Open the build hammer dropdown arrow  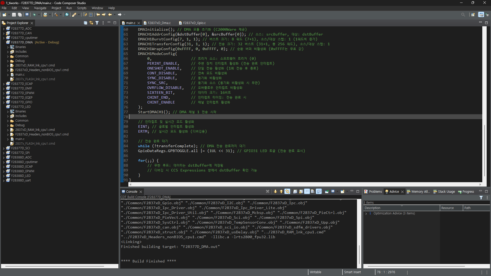pos(61,15)
